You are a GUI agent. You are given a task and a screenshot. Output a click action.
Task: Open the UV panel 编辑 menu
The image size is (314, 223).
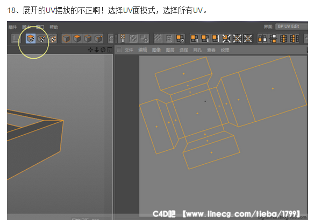click(x=142, y=50)
